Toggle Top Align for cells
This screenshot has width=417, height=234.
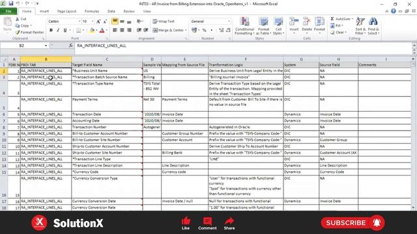click(115, 21)
